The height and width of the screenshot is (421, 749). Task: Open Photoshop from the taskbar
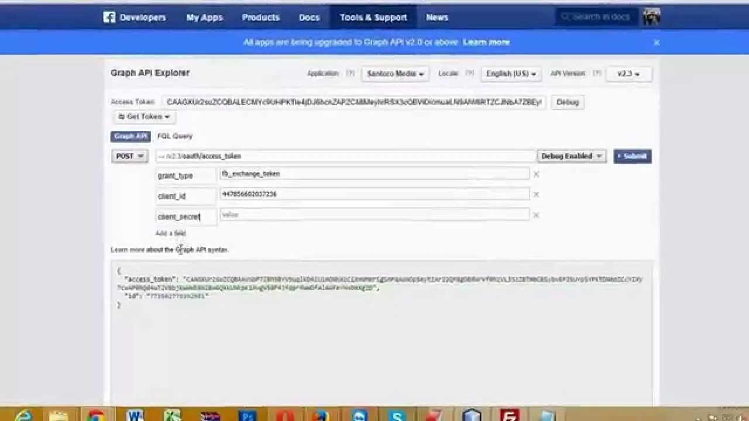click(x=248, y=415)
